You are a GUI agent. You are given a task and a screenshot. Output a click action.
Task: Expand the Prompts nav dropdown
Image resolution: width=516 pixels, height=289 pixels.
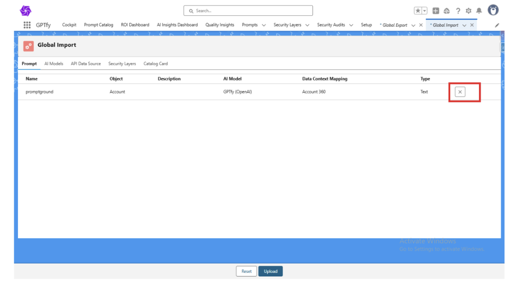tap(264, 25)
